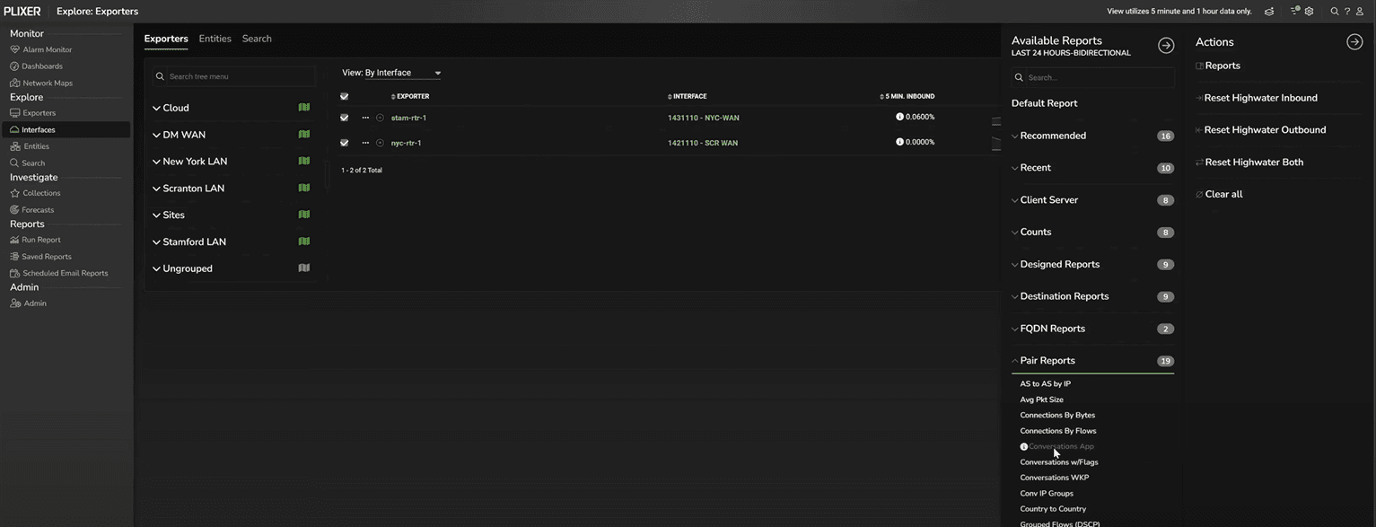Click the map icon beside Scranton LAN

click(304, 188)
